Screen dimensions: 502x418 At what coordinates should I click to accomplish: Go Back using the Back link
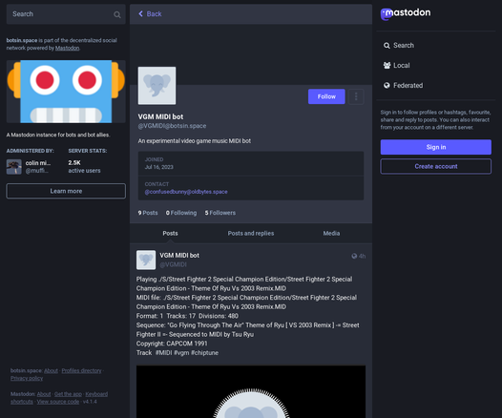150,13
